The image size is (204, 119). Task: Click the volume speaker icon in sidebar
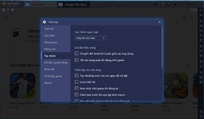pos(201,15)
